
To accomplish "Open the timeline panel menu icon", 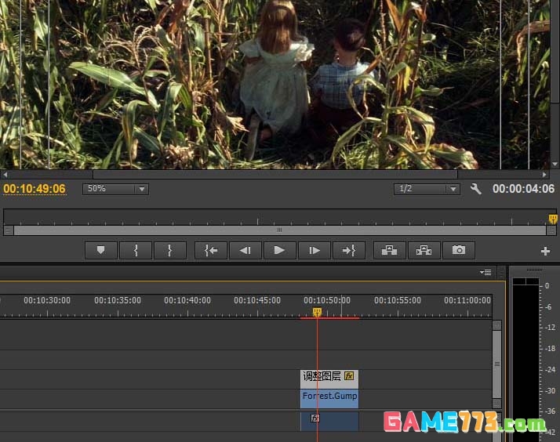I will point(485,273).
